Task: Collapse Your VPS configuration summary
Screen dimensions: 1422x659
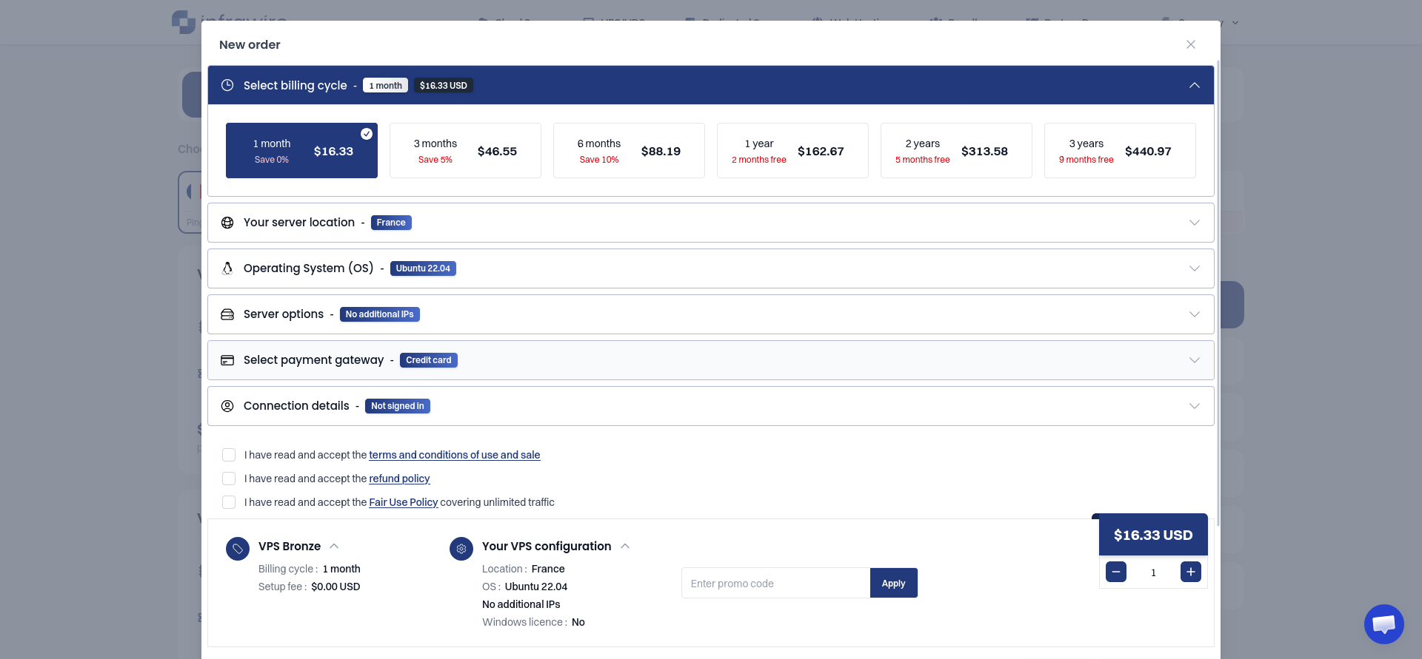Action: pyautogui.click(x=625, y=546)
